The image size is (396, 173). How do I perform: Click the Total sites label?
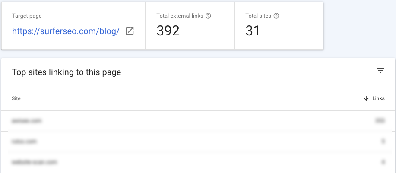click(258, 16)
